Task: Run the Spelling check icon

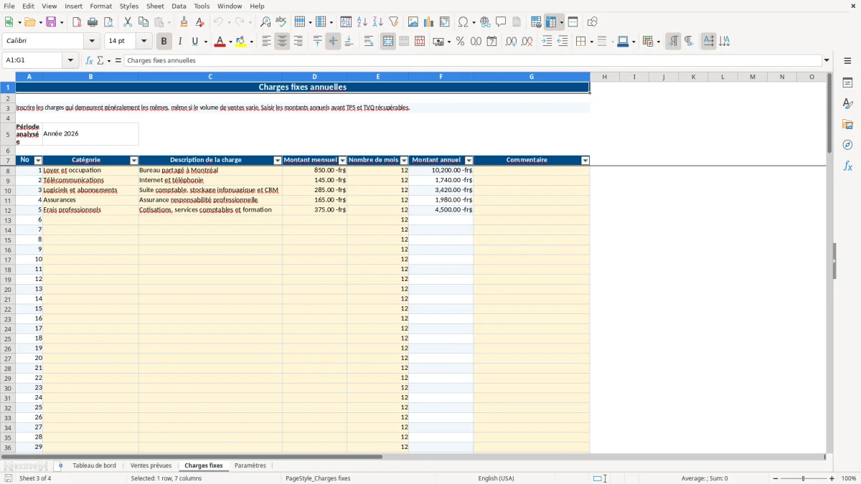Action: click(281, 22)
